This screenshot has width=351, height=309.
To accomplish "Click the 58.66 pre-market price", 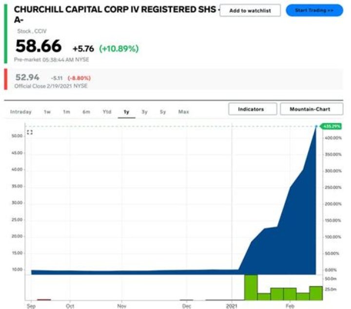I will [x=39, y=46].
